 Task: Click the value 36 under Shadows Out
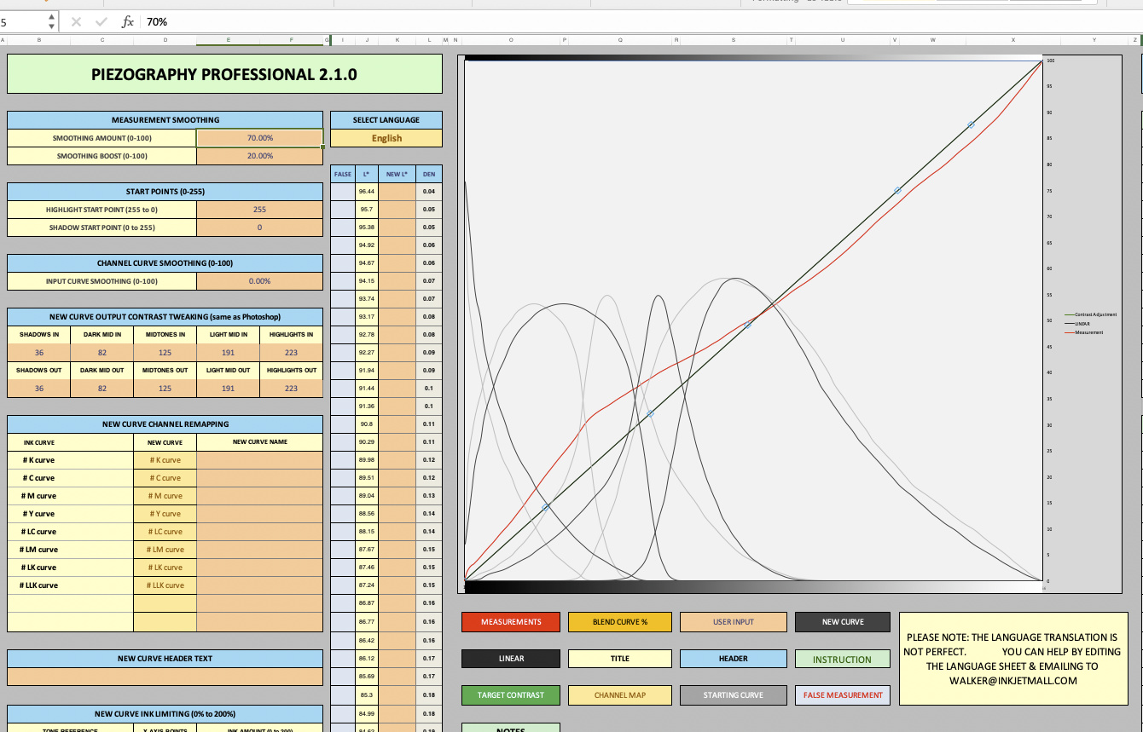pyautogui.click(x=39, y=389)
